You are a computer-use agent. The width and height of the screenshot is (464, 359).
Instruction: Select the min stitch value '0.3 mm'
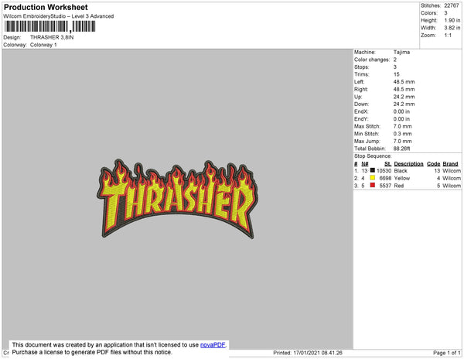coord(402,134)
